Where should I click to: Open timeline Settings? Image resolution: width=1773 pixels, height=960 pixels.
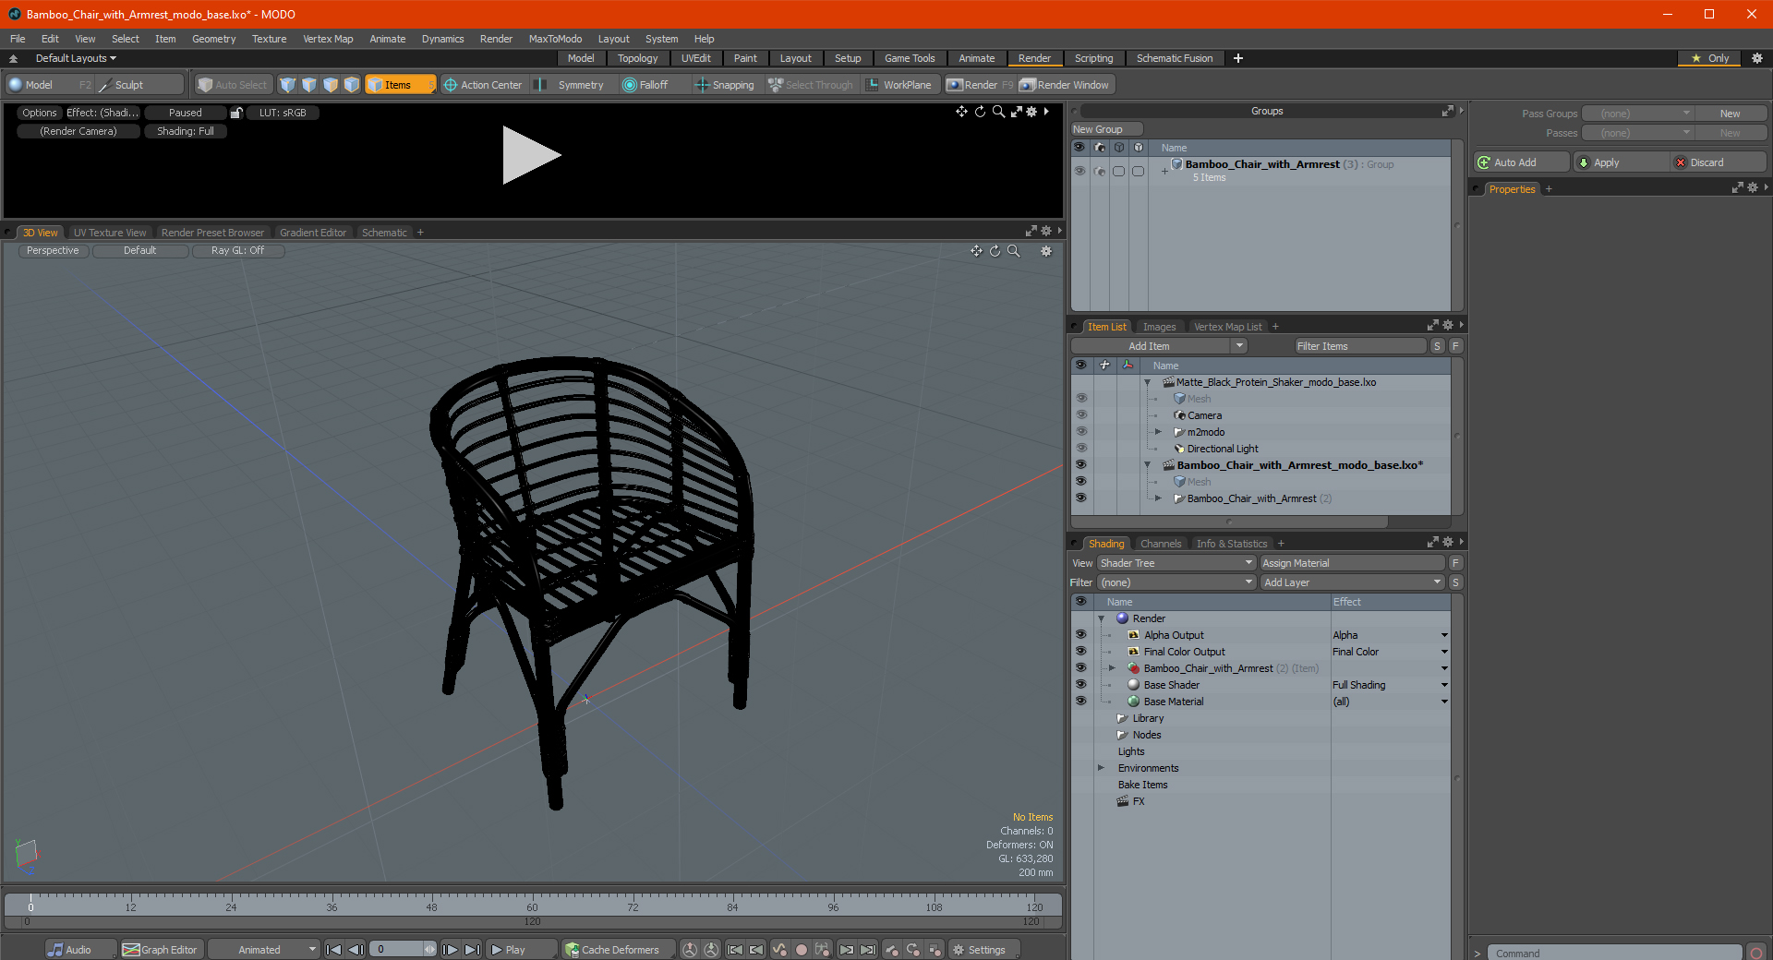click(982, 950)
